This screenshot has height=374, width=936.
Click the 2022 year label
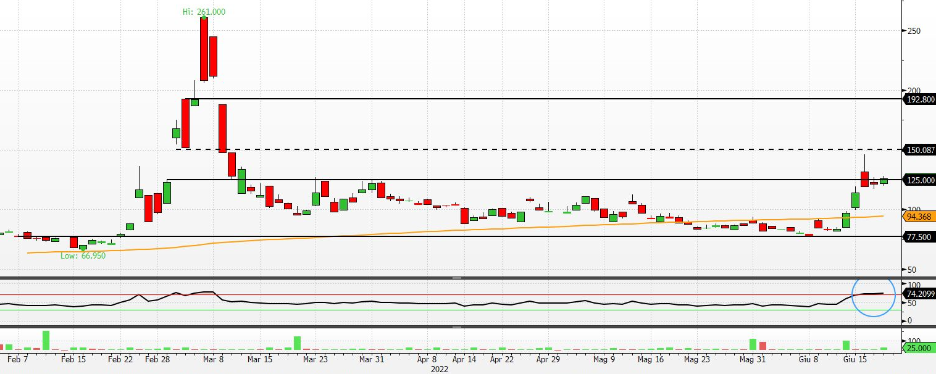coord(440,369)
